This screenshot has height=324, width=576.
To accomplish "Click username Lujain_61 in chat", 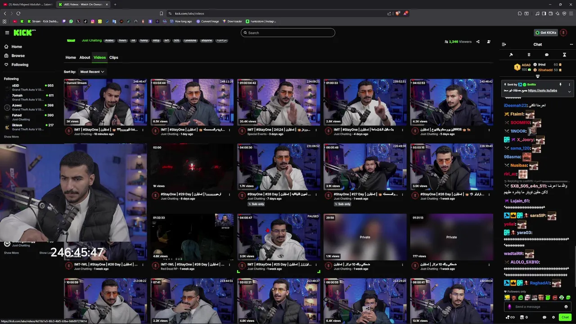I will pyautogui.click(x=520, y=201).
